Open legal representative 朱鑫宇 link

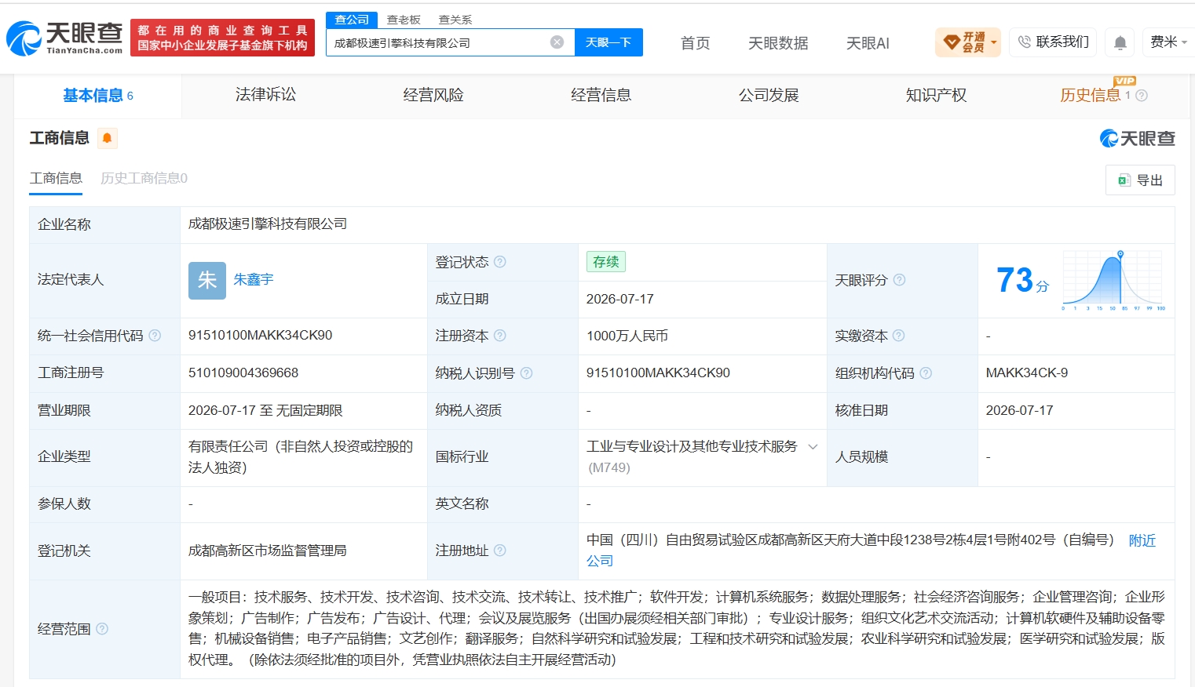pyautogui.click(x=254, y=279)
